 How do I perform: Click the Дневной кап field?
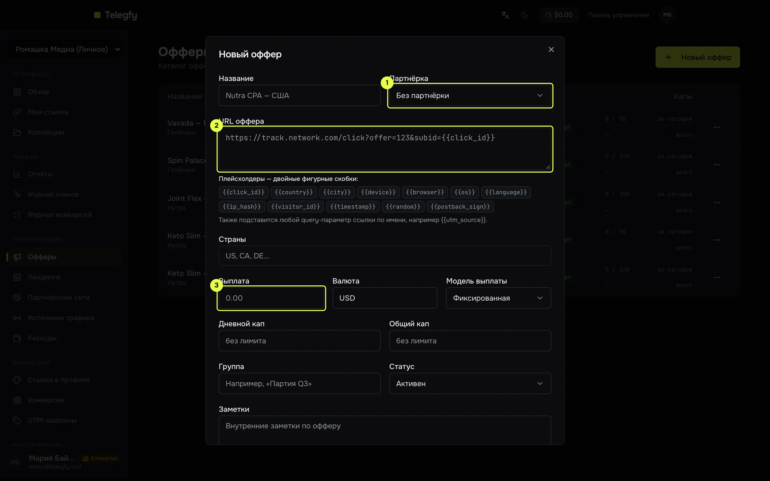click(x=299, y=341)
